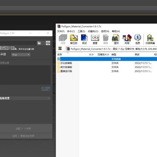Open the 工具(S) menu
The image size is (157, 157).
[x=81, y=31]
